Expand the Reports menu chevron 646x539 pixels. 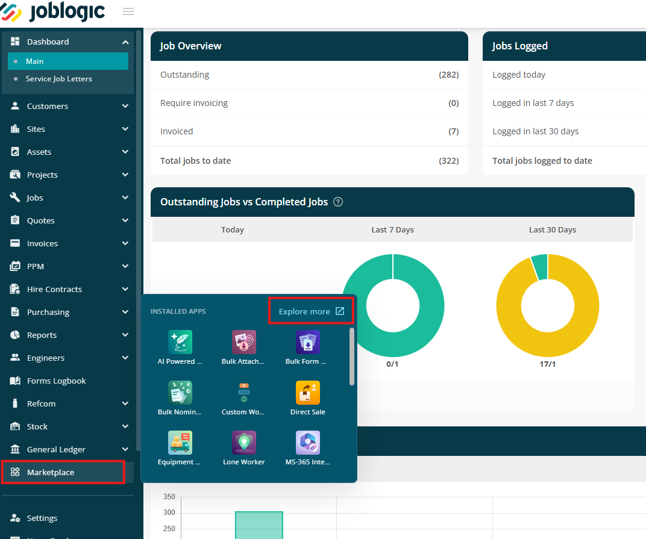point(125,335)
